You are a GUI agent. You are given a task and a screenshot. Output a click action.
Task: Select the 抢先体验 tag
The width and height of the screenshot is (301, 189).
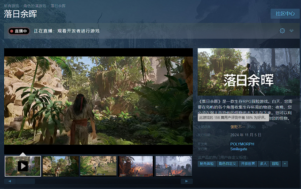pyautogui.click(x=206, y=164)
